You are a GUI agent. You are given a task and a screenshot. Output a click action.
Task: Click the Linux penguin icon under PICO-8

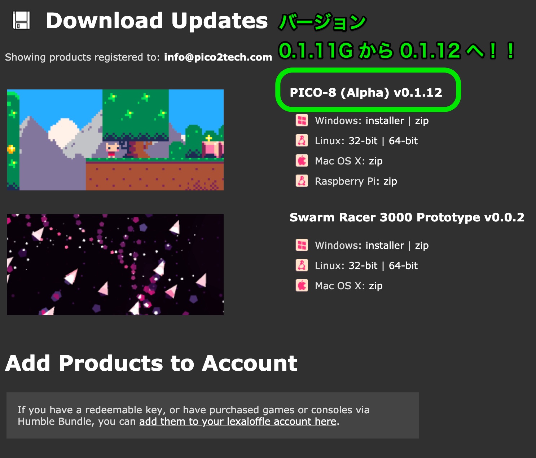(302, 140)
